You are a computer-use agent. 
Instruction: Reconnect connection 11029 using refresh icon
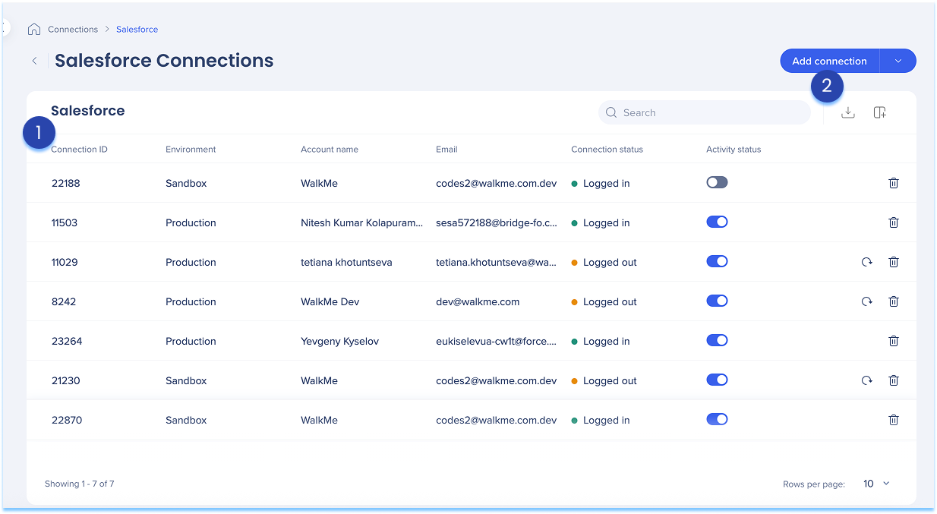pos(866,262)
